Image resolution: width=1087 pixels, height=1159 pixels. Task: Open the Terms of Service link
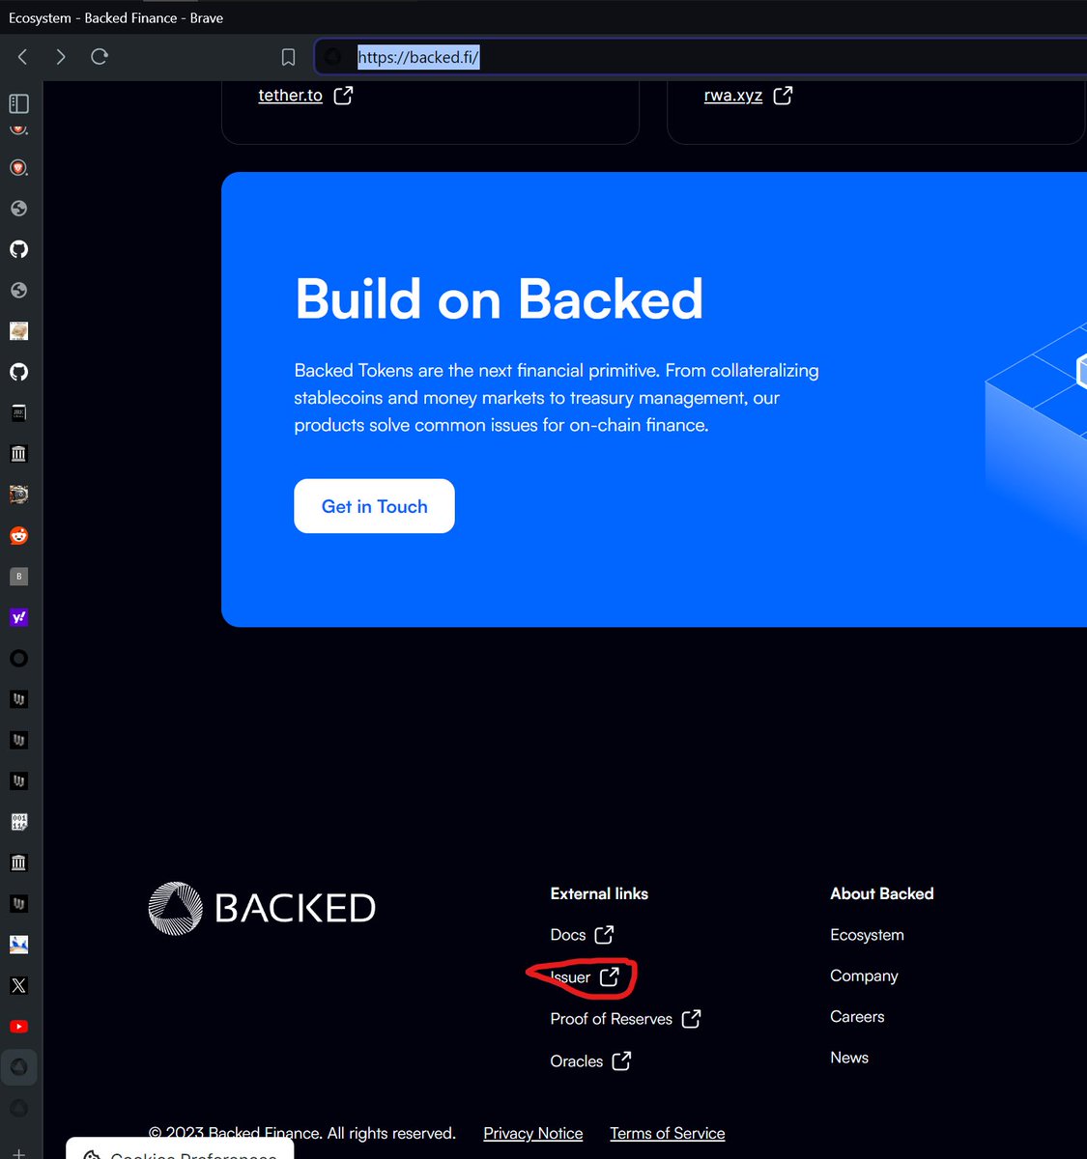(668, 1133)
